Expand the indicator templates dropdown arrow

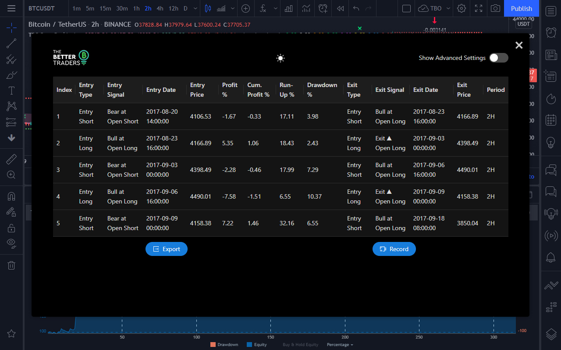pos(275,8)
